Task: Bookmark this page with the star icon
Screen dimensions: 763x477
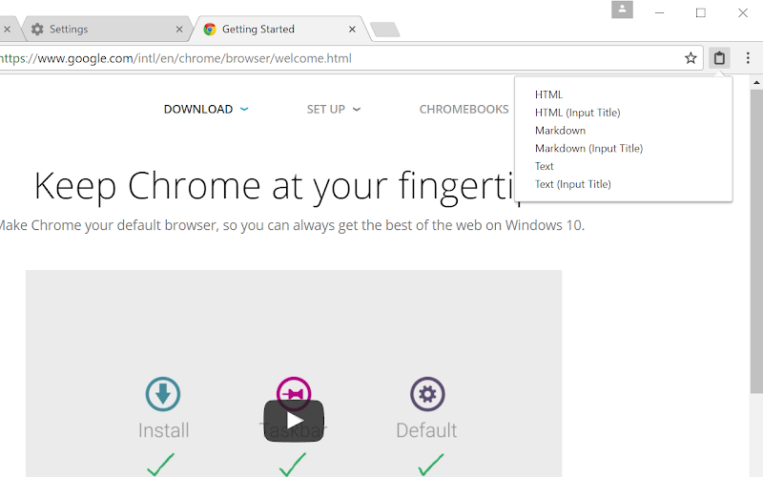Action: 691,58
